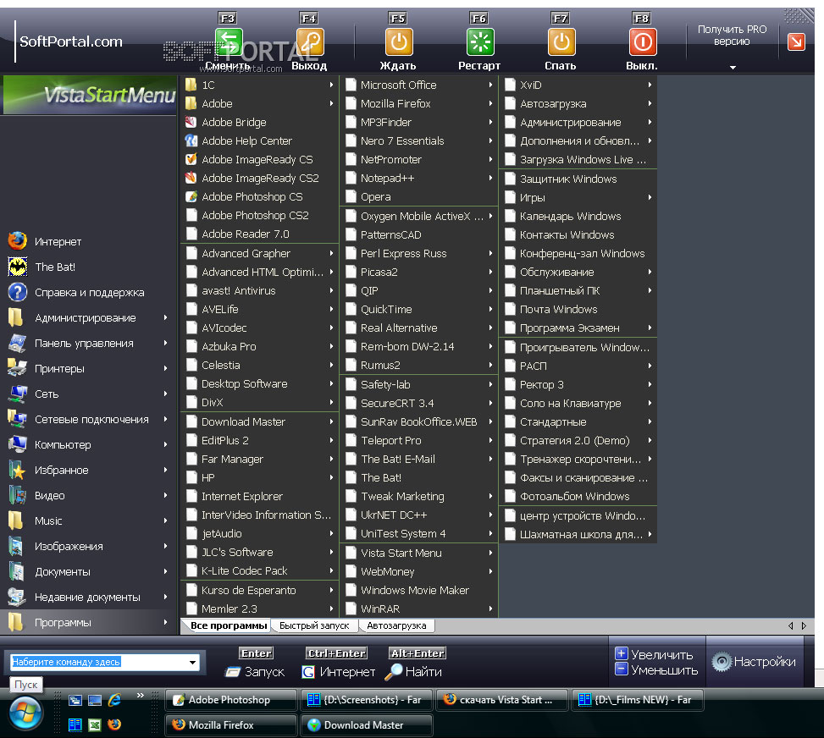Screen dimensions: 824x738
Task: Select the Все программы tab
Action: [x=228, y=625]
